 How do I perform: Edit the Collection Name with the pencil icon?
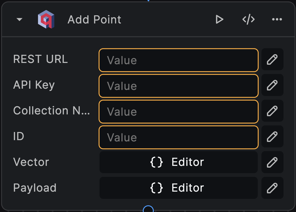tap(272, 111)
